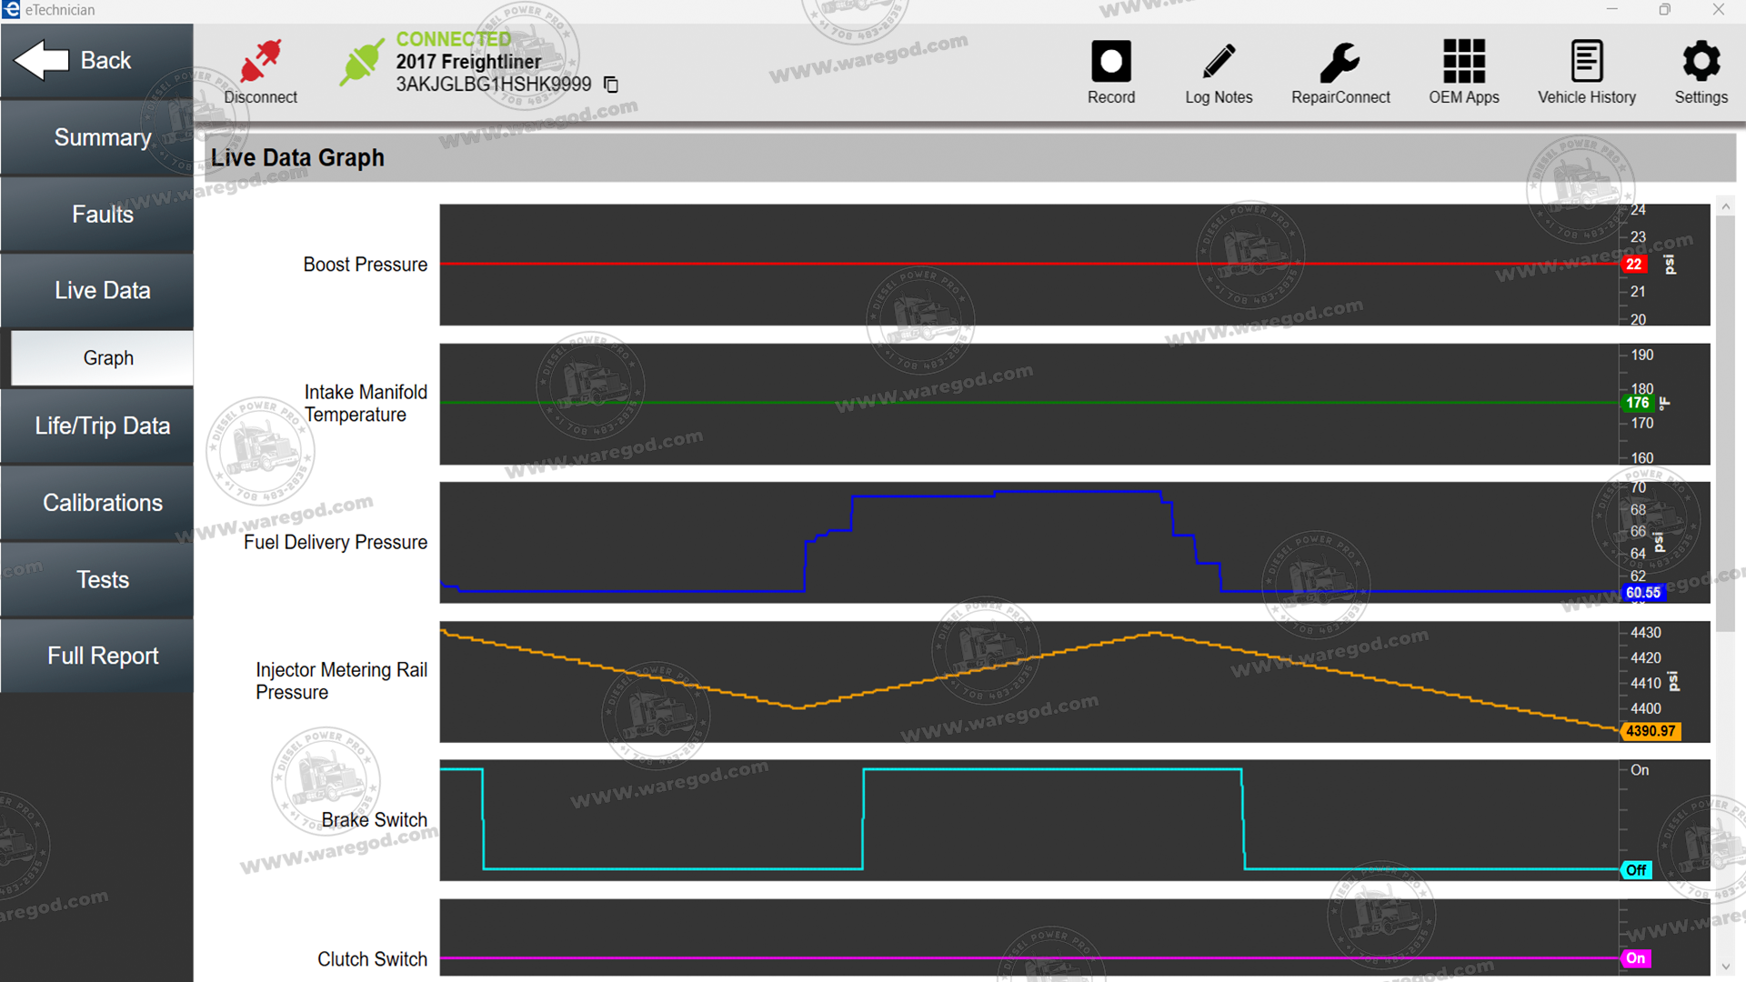Open the OEM Apps grid icon
The image size is (1746, 982).
click(x=1463, y=62)
